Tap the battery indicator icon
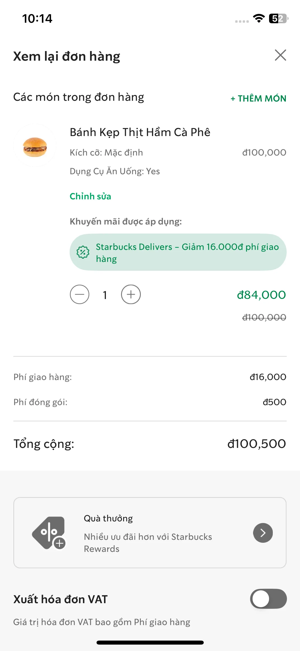This screenshot has height=651, width=300. [278, 18]
